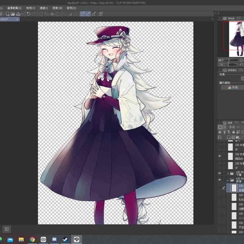244x244 pixels.
Task: Click the Fill bucket toolbar icon
Action: pos(52,14)
